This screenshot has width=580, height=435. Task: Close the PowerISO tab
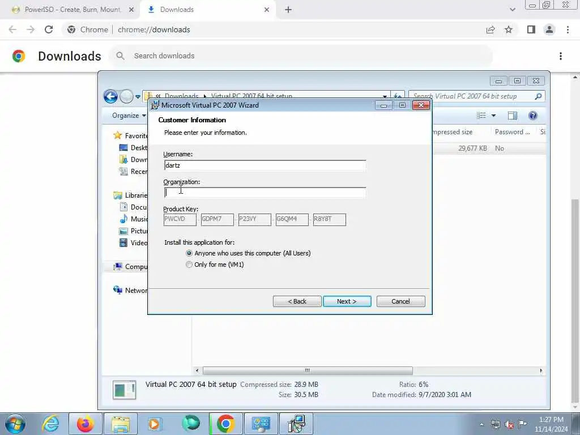pyautogui.click(x=131, y=10)
